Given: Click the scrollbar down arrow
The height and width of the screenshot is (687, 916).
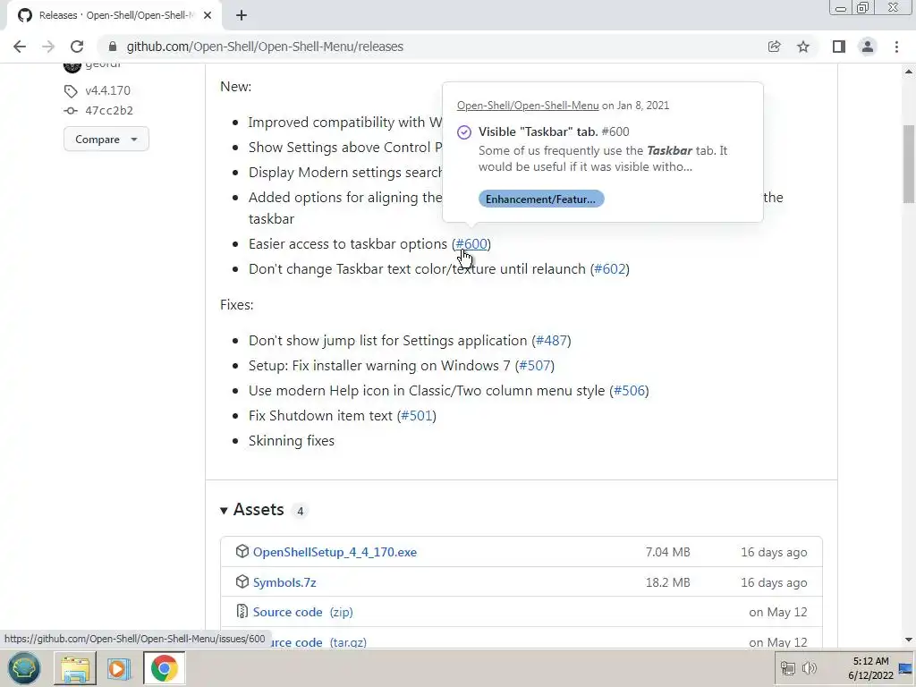Looking at the screenshot, I should pos(909,640).
